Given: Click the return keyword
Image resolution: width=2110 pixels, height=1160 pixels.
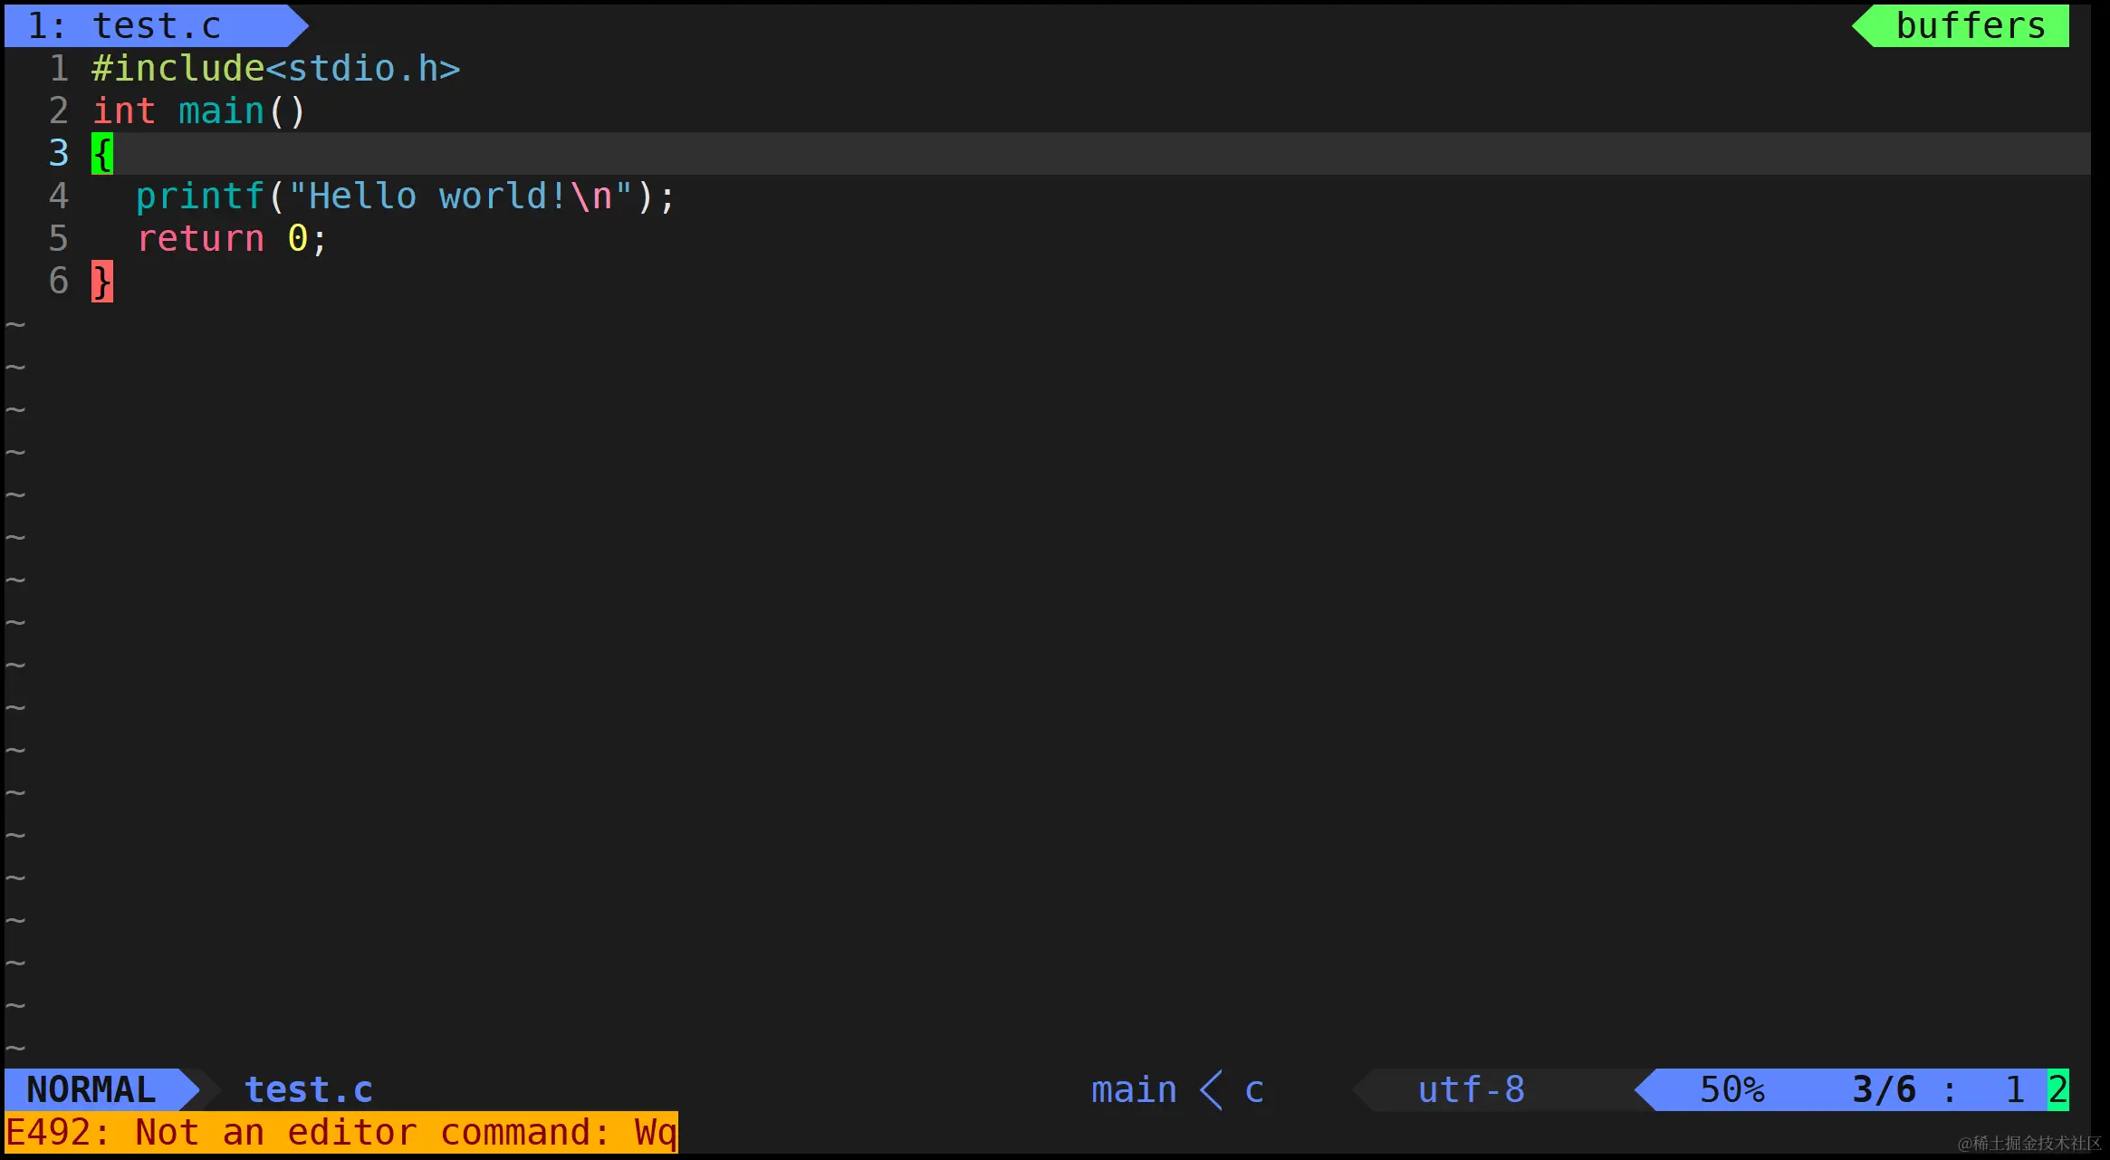Looking at the screenshot, I should tap(200, 239).
